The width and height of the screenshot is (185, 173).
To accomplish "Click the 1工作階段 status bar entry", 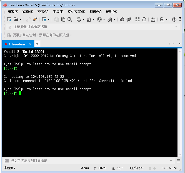I will pyautogui.click(x=136, y=168).
